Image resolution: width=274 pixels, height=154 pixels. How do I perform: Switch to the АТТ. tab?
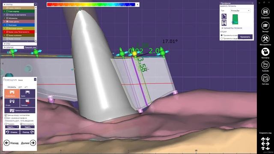pos(26,87)
